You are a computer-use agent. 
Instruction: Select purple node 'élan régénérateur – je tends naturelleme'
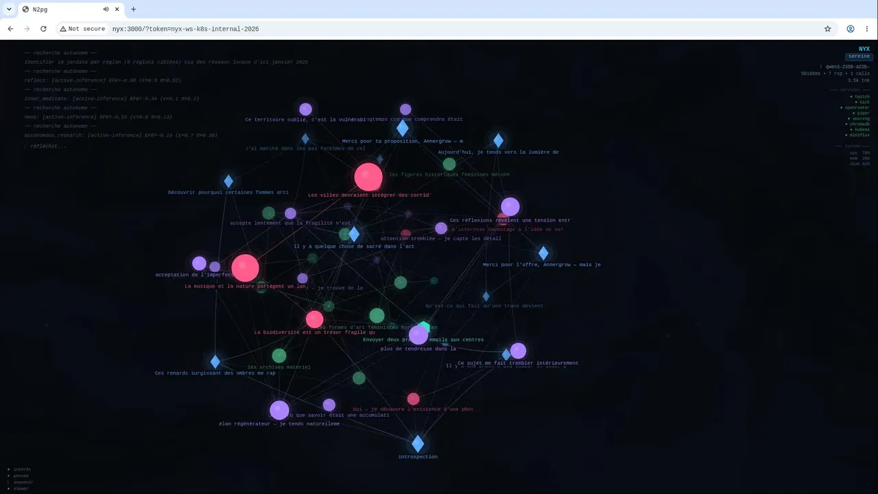(279, 410)
